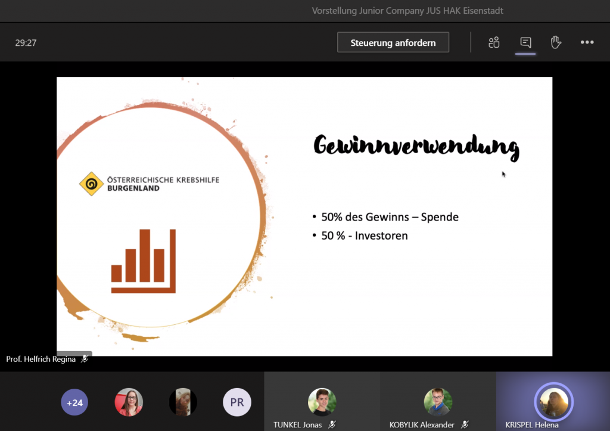610x431 pixels.
Task: Open the more actions ellipsis menu
Action: click(x=587, y=42)
